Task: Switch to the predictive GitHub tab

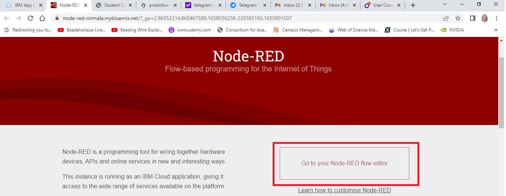Action: (x=159, y=5)
